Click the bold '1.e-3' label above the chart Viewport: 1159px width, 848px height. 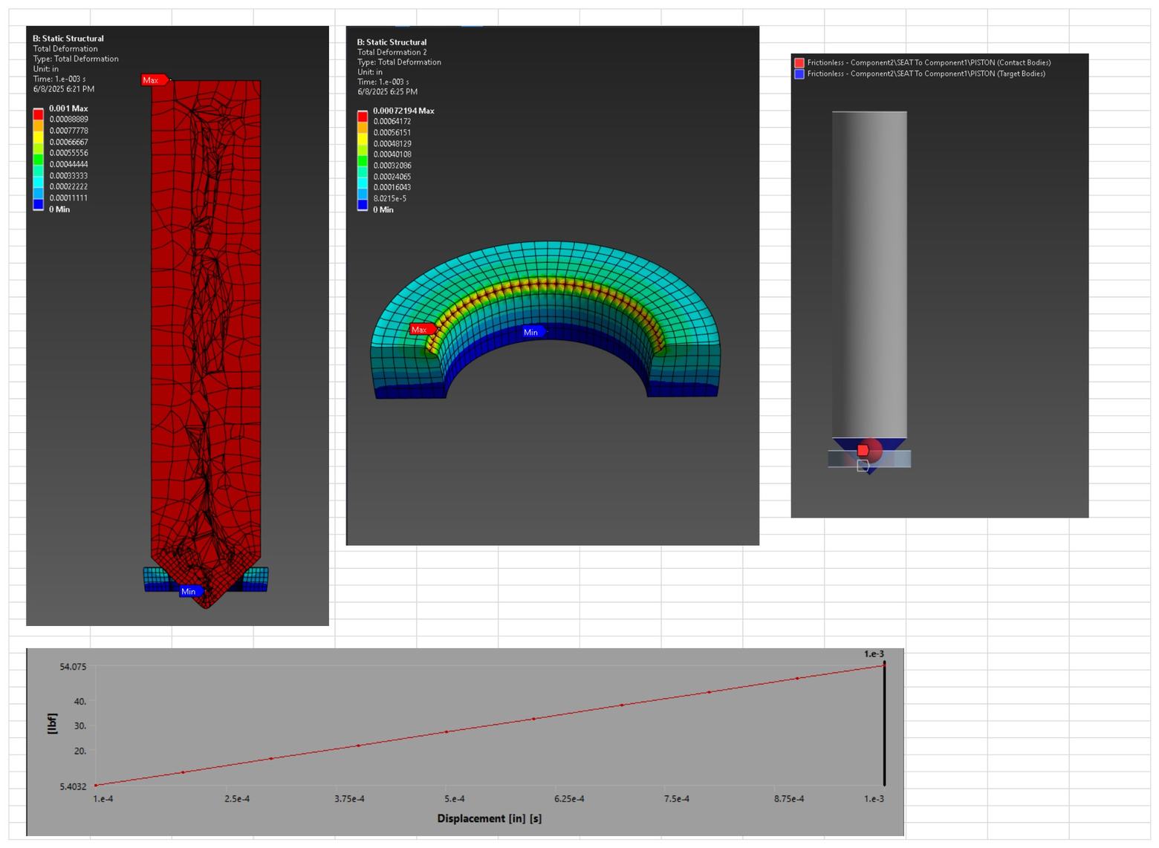(874, 654)
